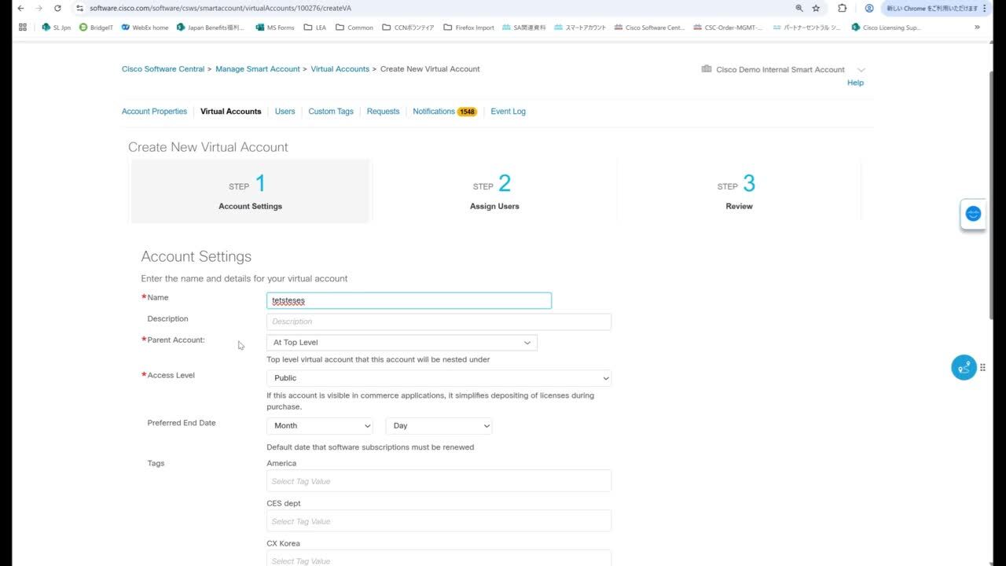Open the Chrome three-dot menu
The width and height of the screenshot is (1006, 566).
point(985,8)
